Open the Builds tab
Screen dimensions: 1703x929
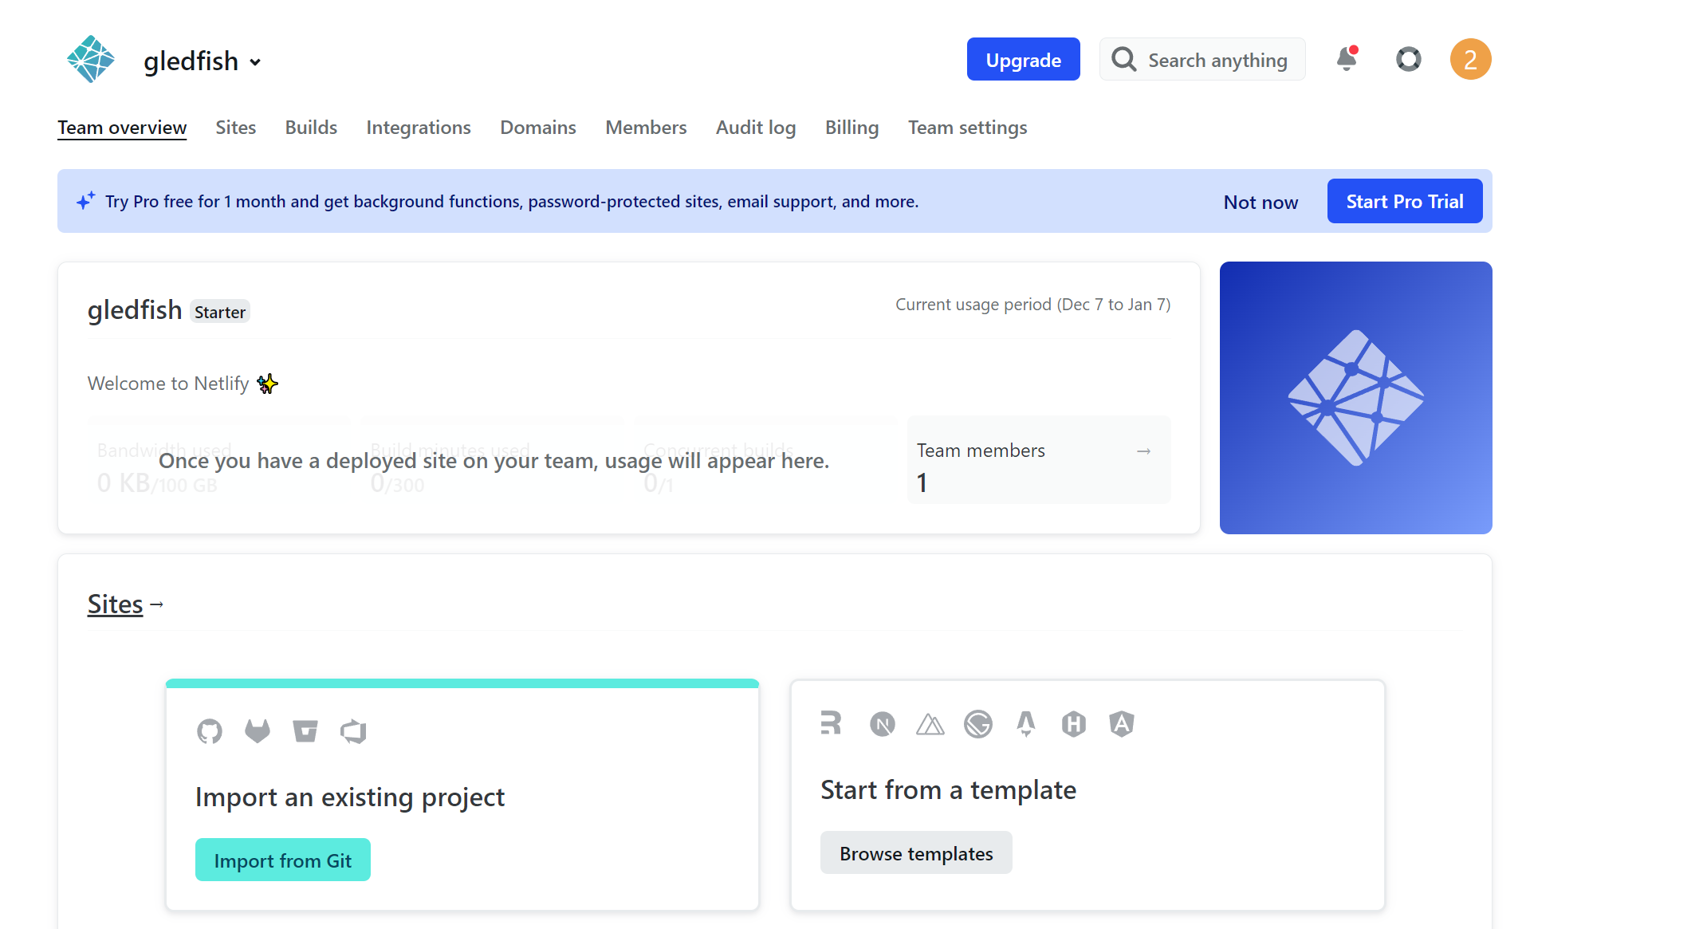(311, 128)
